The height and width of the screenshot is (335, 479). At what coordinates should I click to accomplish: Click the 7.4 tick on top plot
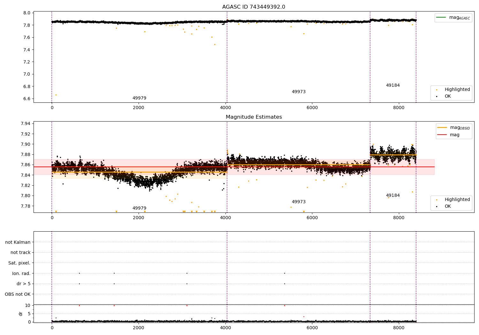27,50
